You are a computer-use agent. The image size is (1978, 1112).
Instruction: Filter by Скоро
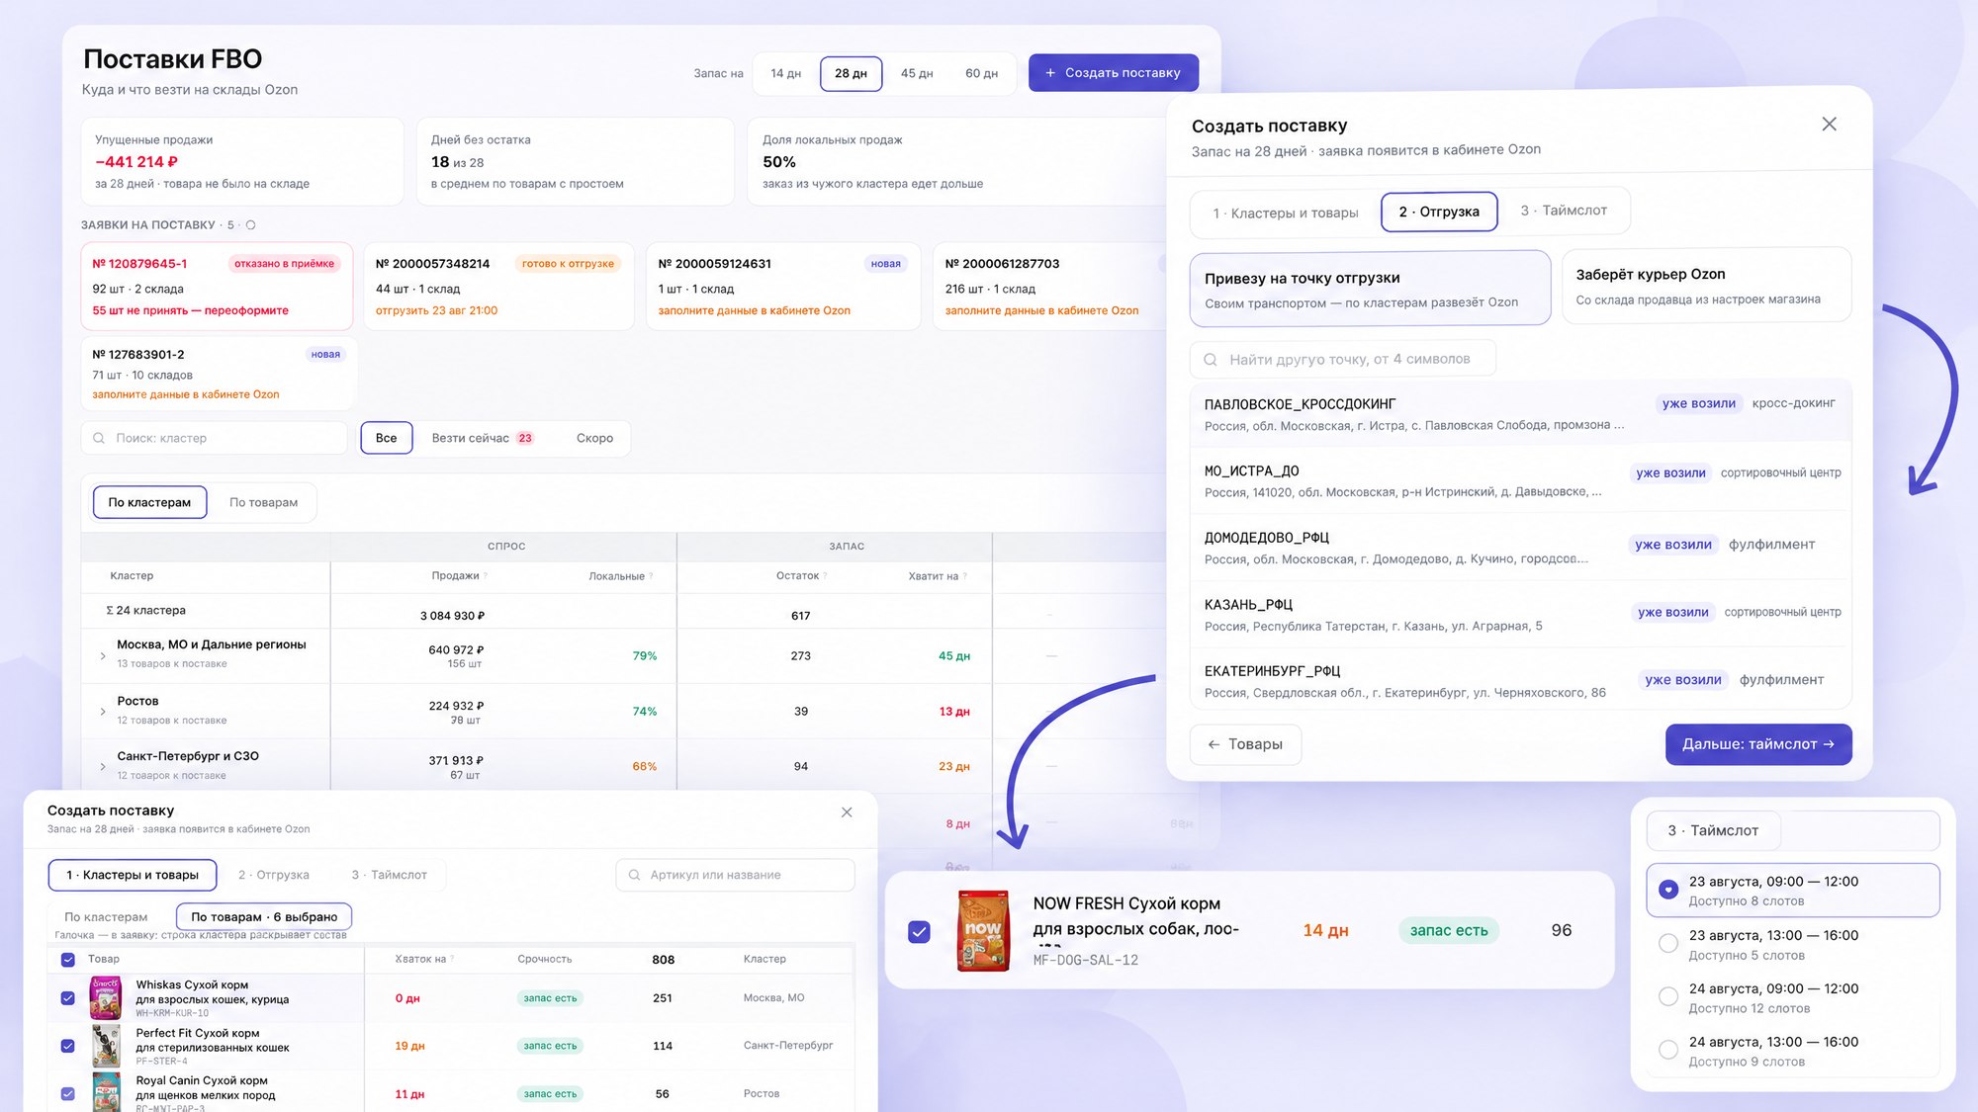pyautogui.click(x=594, y=438)
